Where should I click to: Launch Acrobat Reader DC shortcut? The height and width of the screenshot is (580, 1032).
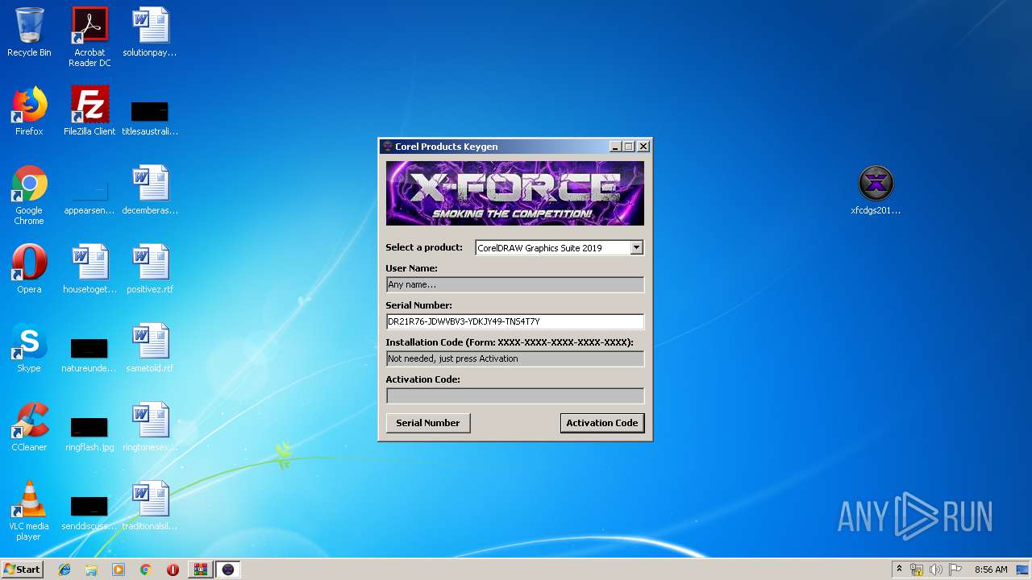point(89,37)
